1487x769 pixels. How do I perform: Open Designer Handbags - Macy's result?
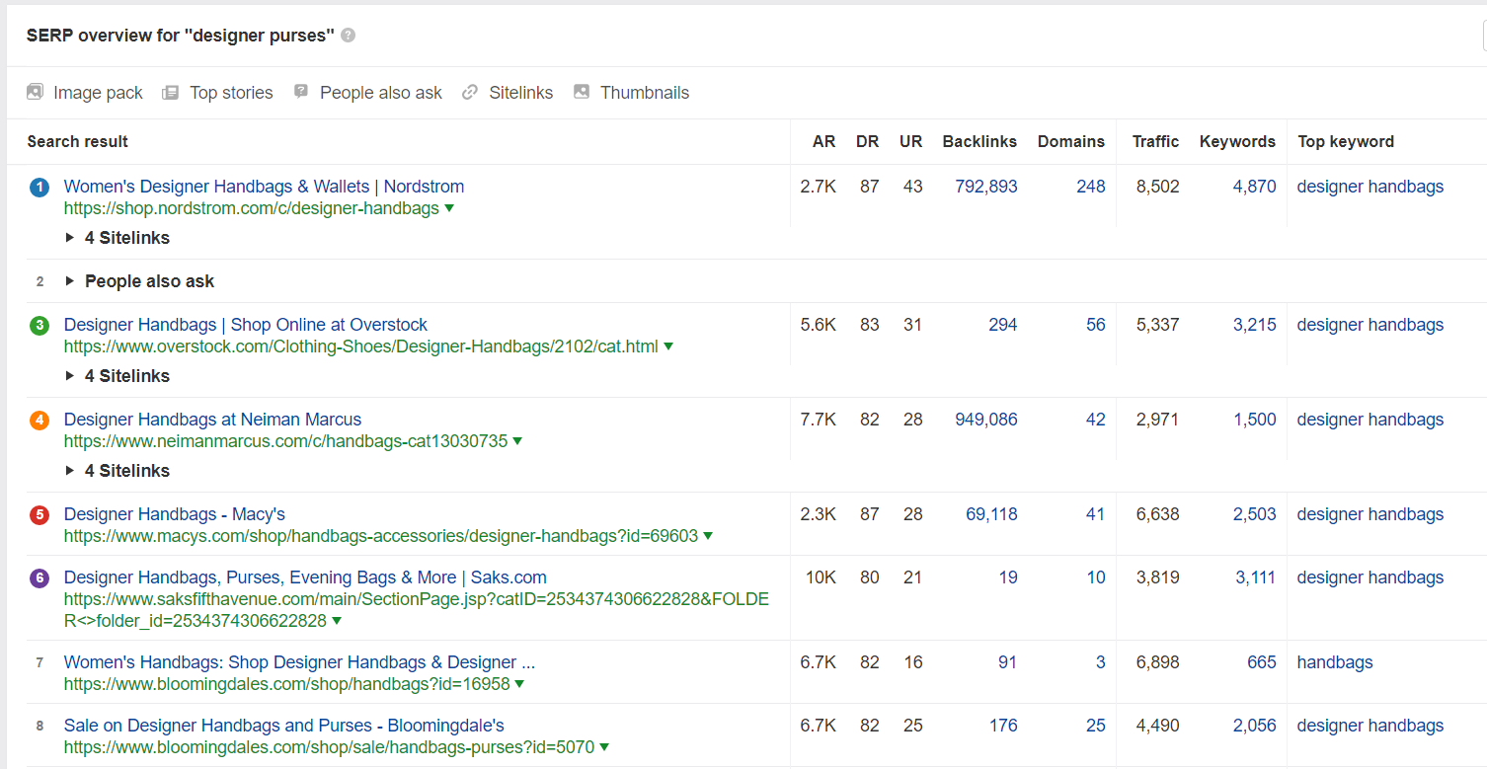click(175, 514)
